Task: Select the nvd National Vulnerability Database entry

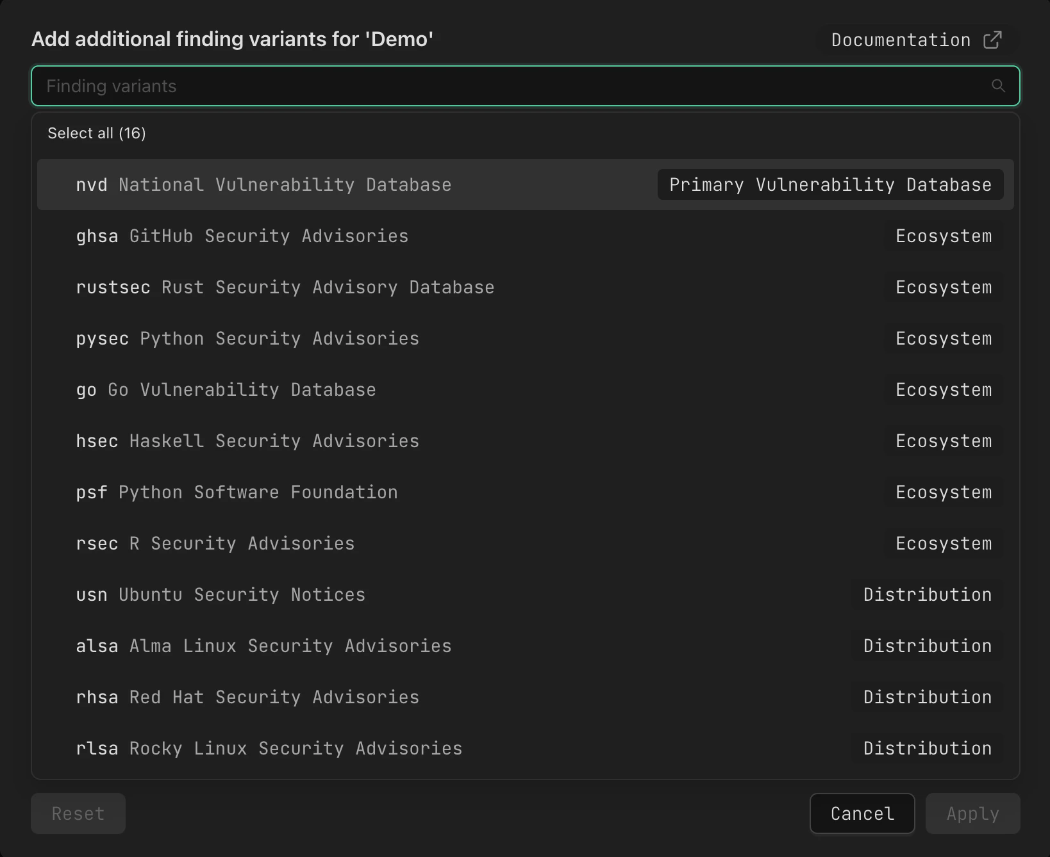Action: click(265, 184)
